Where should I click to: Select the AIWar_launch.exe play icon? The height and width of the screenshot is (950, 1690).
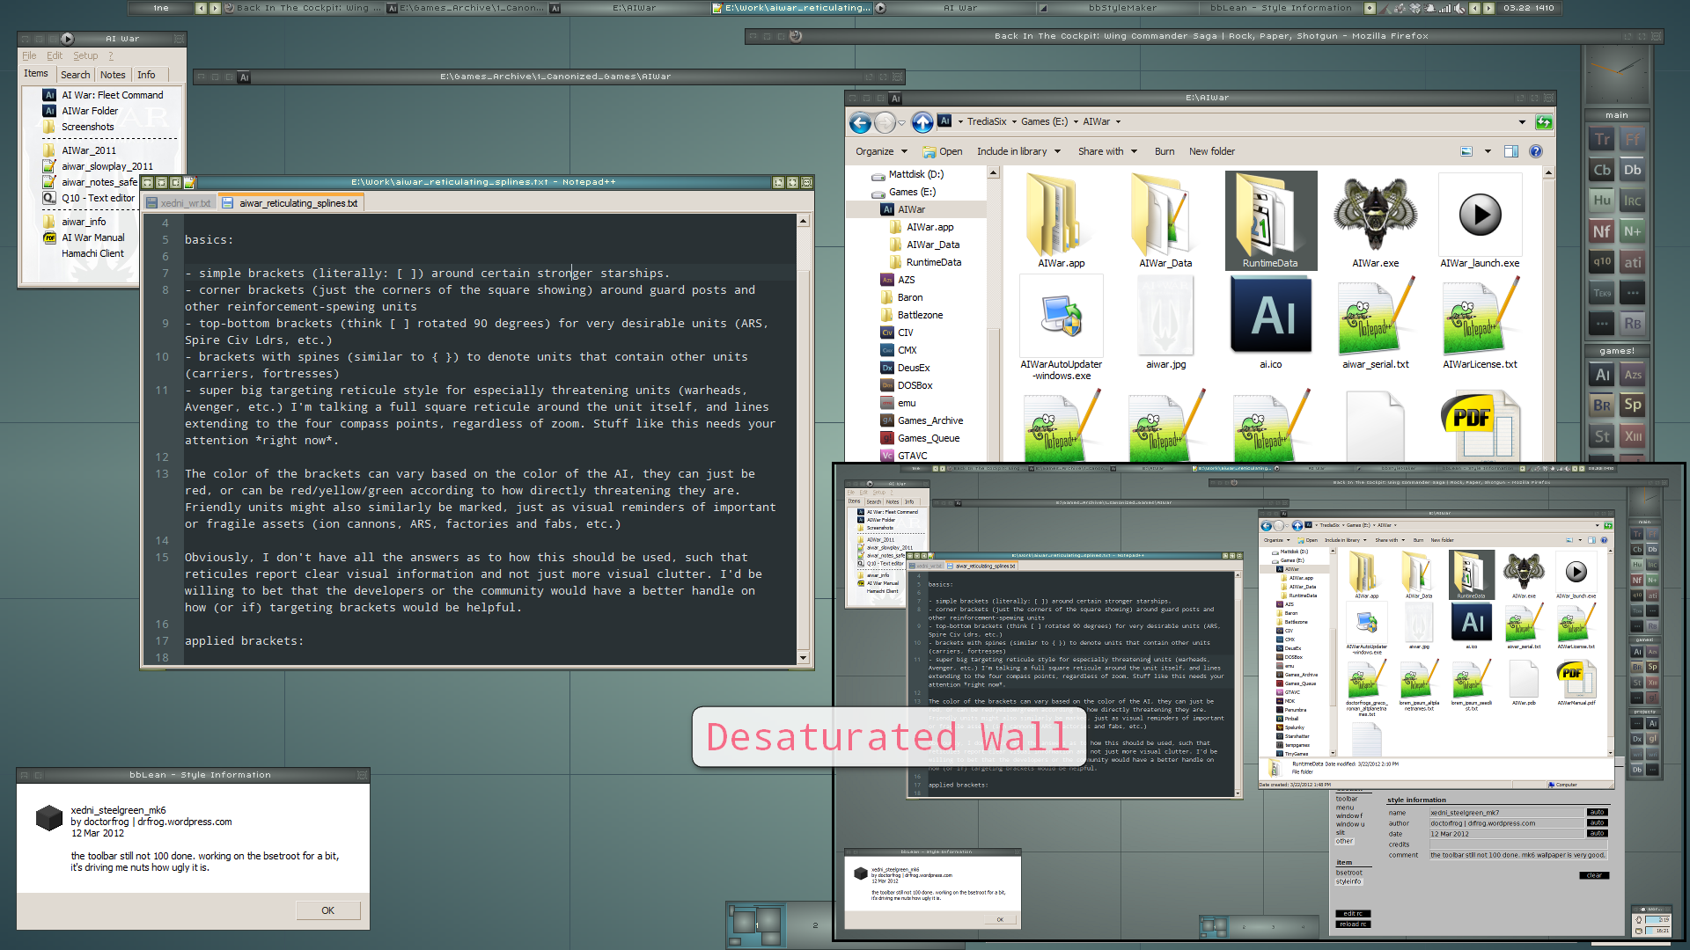[1480, 216]
